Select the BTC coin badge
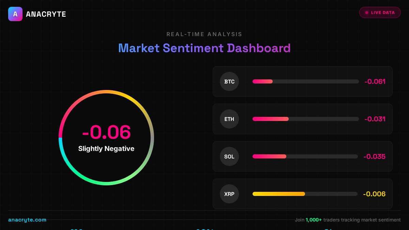This screenshot has width=409, height=230. point(229,81)
